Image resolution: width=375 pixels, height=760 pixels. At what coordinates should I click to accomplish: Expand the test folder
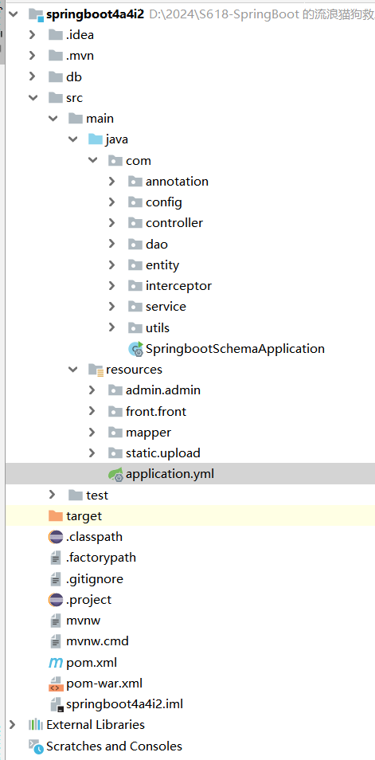[x=53, y=495]
